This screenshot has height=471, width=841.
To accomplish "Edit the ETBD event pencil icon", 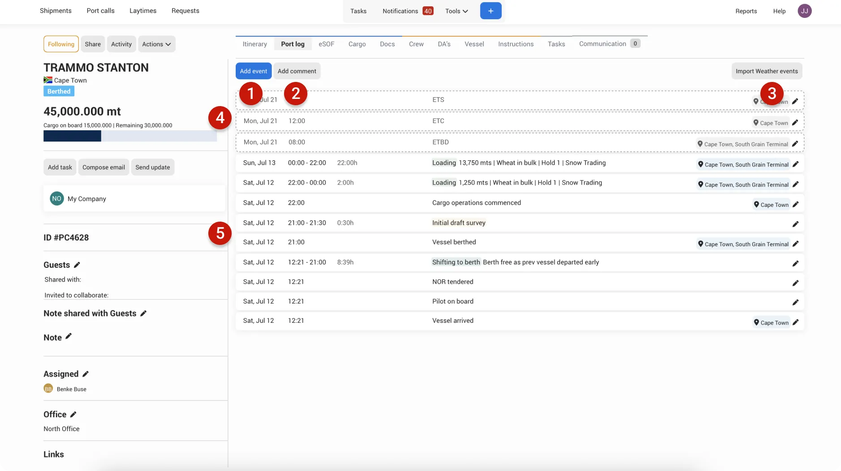I will (x=795, y=144).
